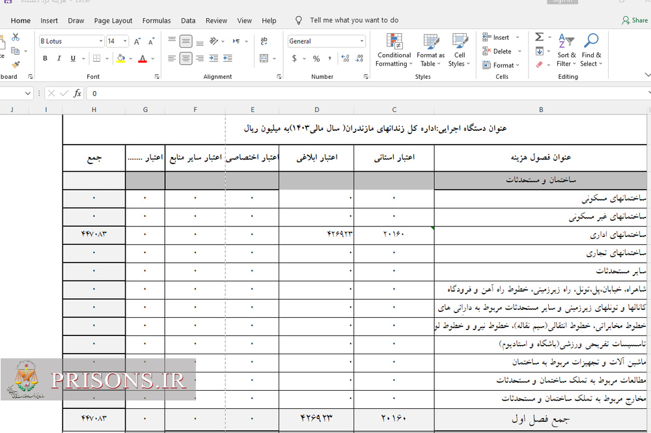Viewport: 651px width, 433px height.
Task: Activate the Format Painter brush
Action: [16, 64]
